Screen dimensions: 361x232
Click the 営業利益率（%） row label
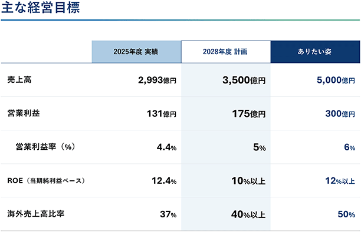click(45, 146)
